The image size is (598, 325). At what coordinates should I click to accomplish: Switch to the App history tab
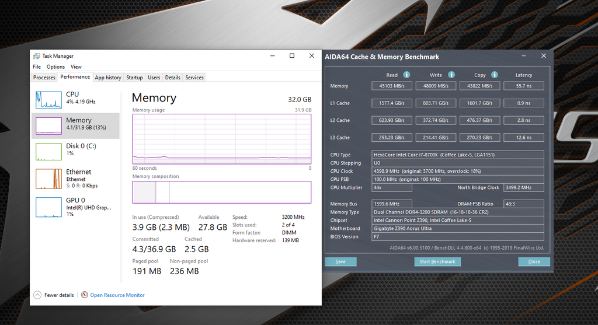(x=108, y=78)
